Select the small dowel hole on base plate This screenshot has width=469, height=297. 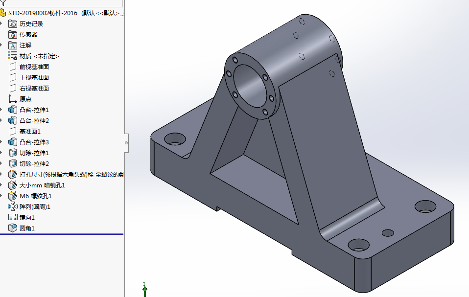[388, 233]
